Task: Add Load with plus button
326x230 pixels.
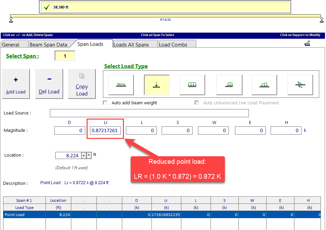Action: pyautogui.click(x=16, y=84)
